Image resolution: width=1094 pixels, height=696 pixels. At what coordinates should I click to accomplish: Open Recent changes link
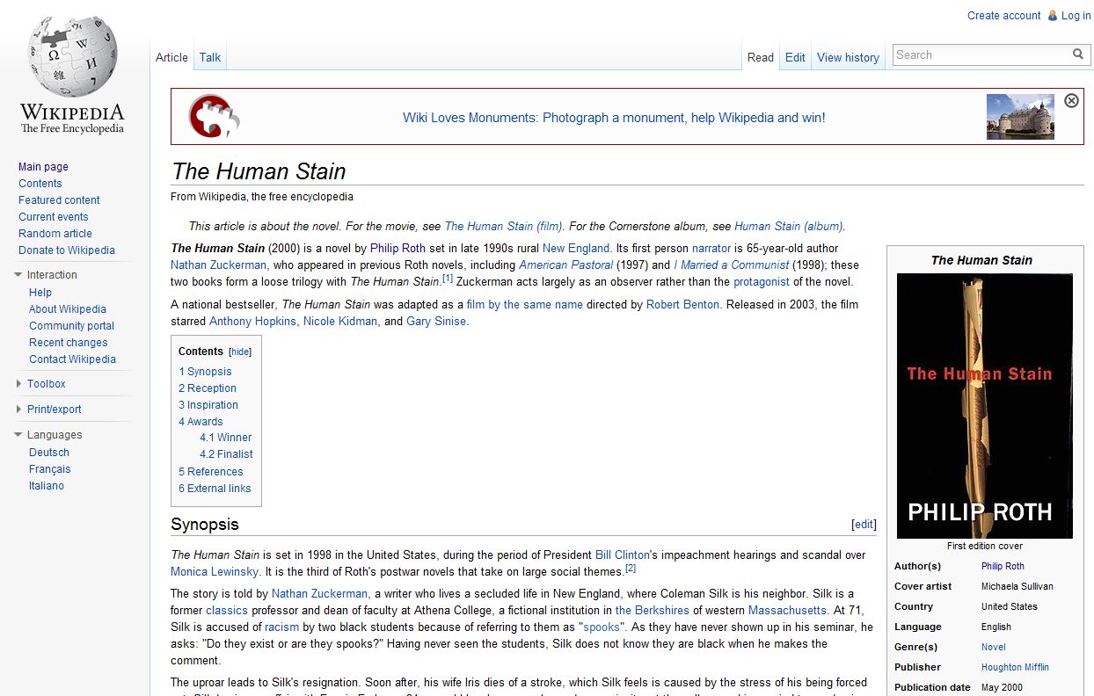pyautogui.click(x=69, y=343)
